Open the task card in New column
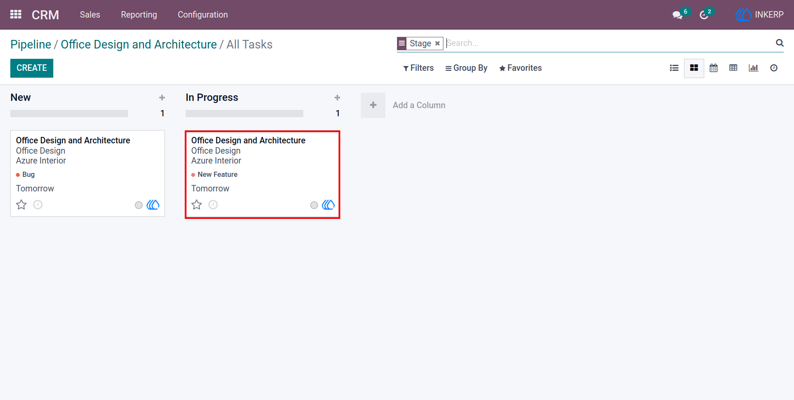794x400 pixels. pyautogui.click(x=88, y=173)
